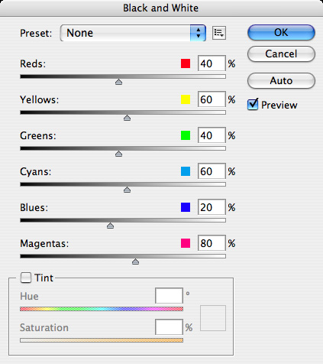Click the cyan color swatch
Viewport: 323px width, 364px height.
point(186,171)
